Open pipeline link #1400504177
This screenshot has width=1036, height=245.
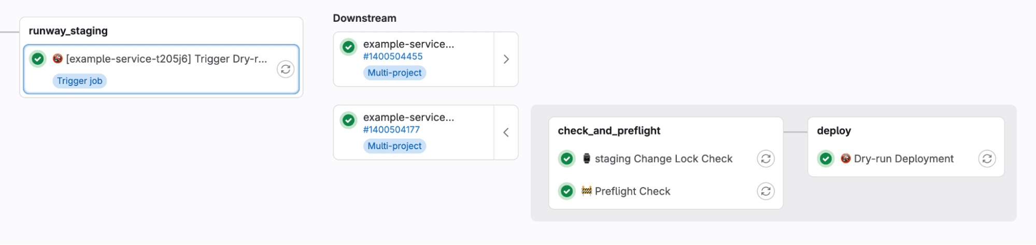391,130
